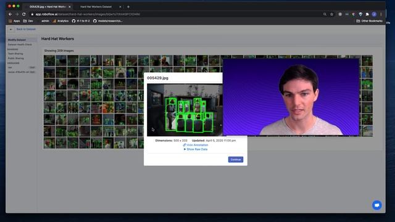The width and height of the screenshot is (395, 222).
Task: Click the Continue button in the image dialog
Action: pos(236,160)
